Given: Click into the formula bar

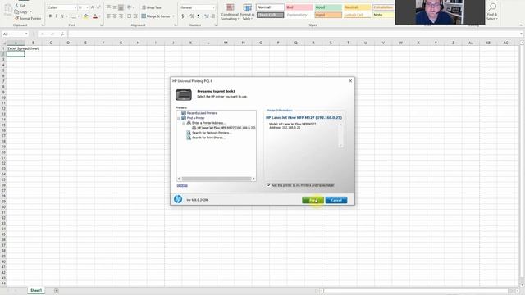Looking at the screenshot, I should point(294,34).
